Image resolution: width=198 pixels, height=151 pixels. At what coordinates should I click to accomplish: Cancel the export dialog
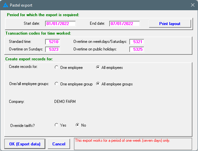point(59,144)
